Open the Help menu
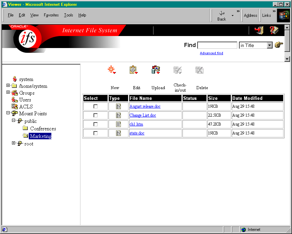The height and width of the screenshot is (234, 292). tap(82, 15)
